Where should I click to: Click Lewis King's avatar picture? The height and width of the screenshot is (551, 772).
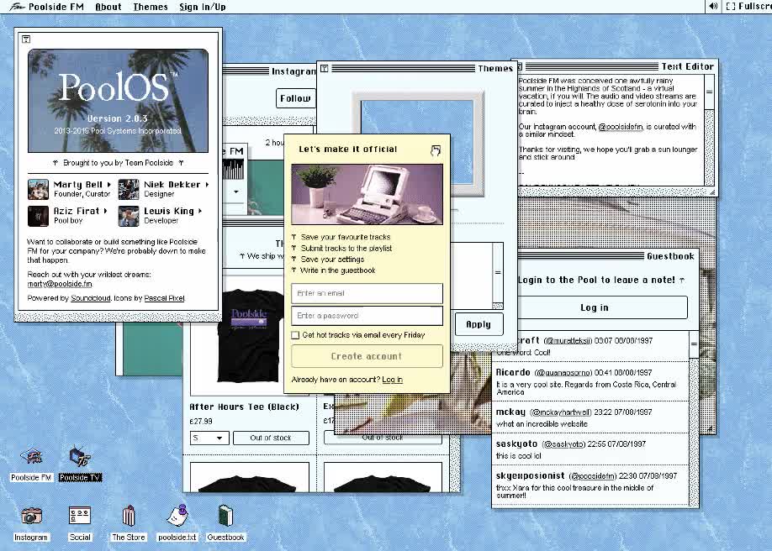(x=129, y=216)
